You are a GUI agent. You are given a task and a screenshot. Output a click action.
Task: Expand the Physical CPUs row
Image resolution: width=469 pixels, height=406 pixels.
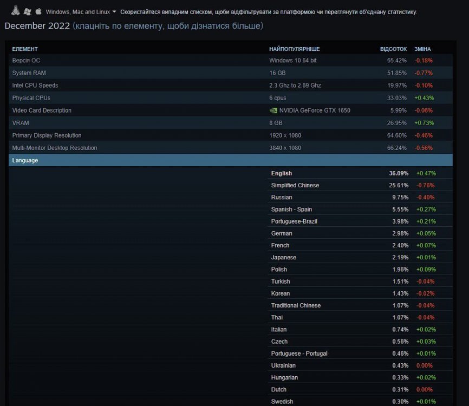click(230, 98)
